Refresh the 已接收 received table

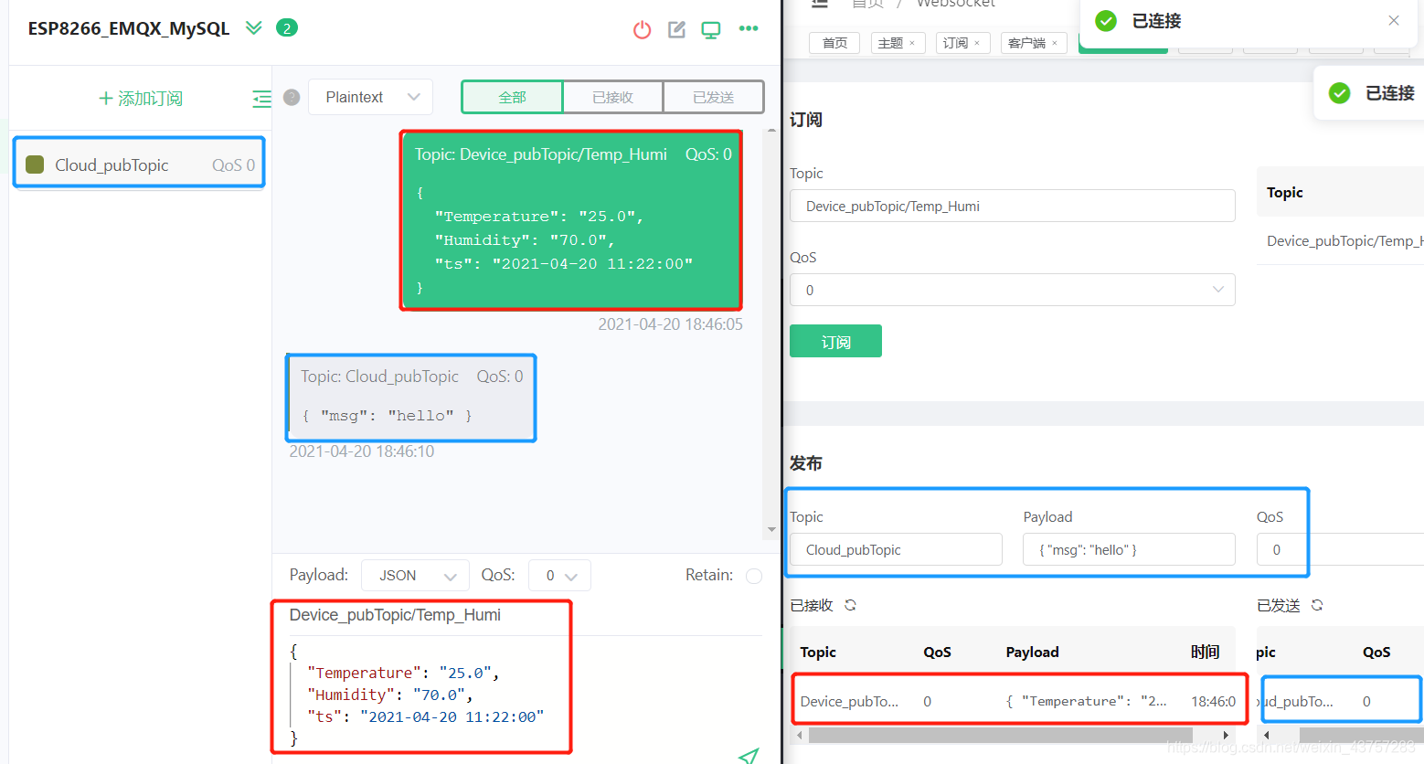click(x=850, y=605)
